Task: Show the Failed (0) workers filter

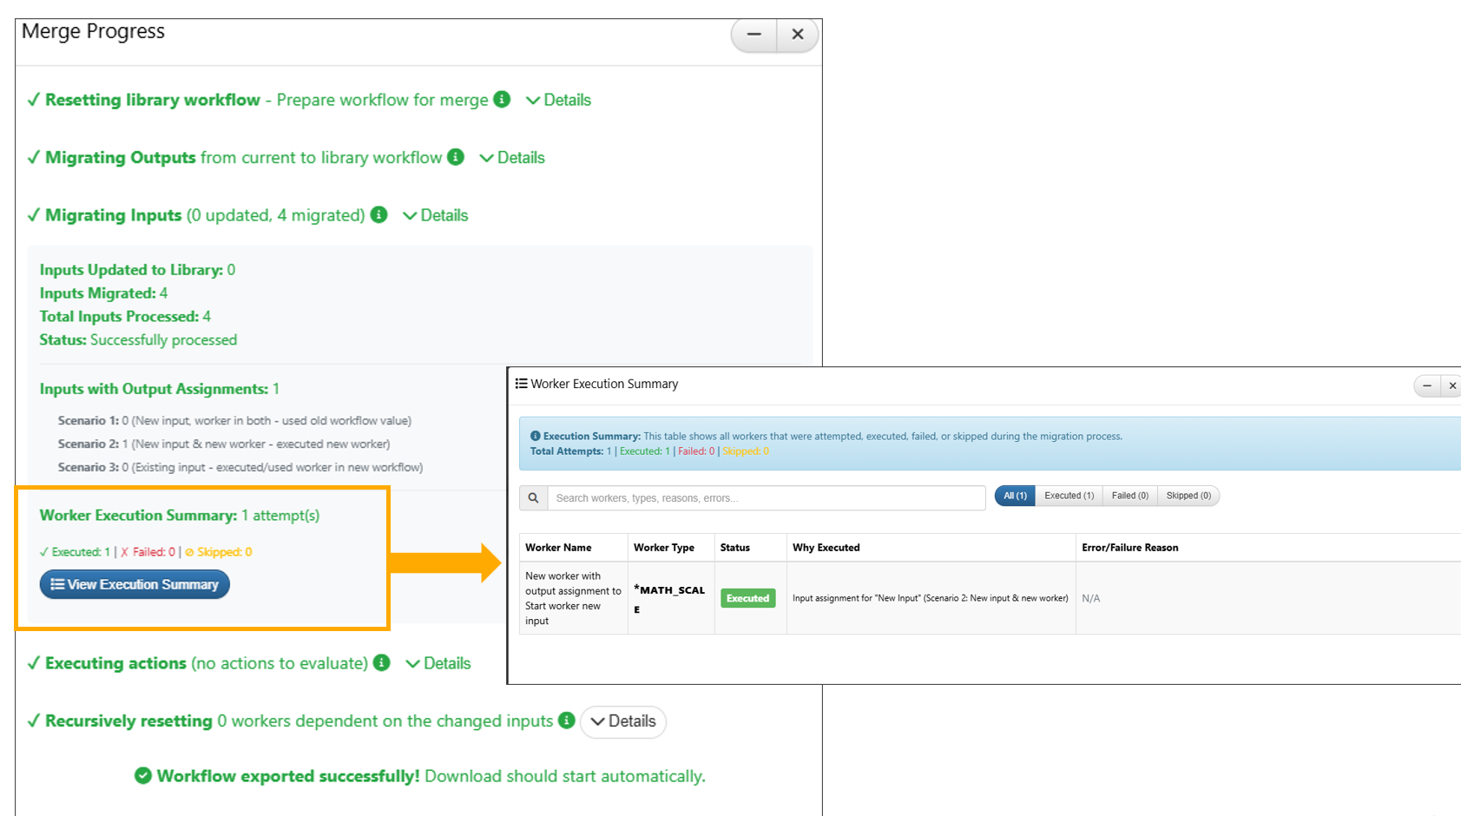Action: 1129,496
